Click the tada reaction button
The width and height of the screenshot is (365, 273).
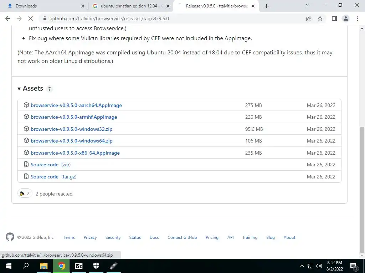point(25,193)
